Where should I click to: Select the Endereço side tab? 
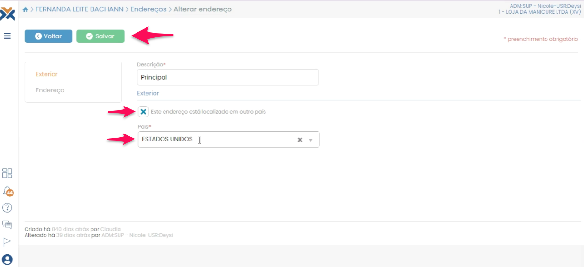coord(50,90)
